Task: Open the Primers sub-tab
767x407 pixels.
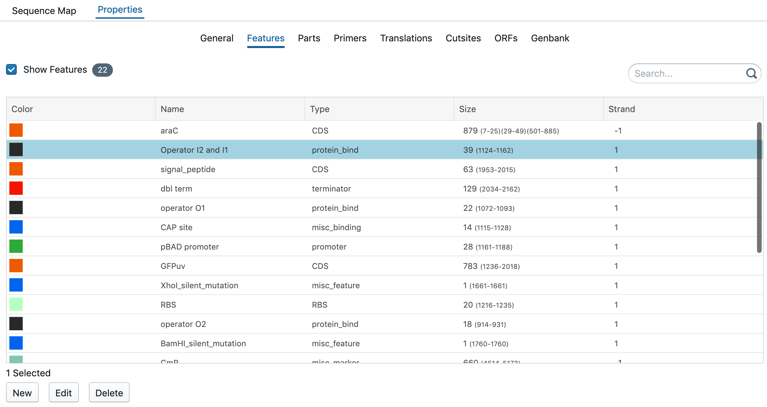Action: [350, 38]
